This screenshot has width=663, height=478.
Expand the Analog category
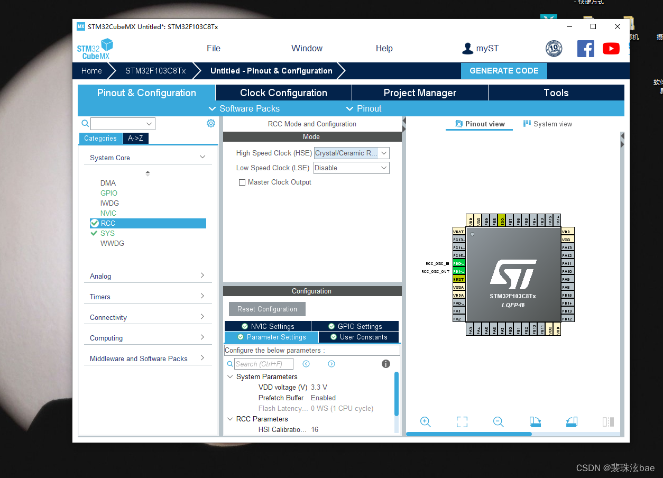point(202,275)
